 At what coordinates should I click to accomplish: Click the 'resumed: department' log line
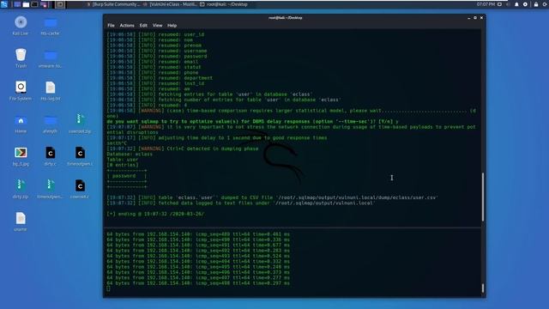click(x=160, y=78)
